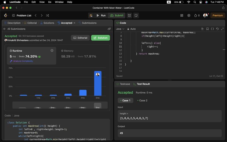This screenshot has height=142, width=227.
Task: Click Analyze Complexity link
Action: (22, 61)
